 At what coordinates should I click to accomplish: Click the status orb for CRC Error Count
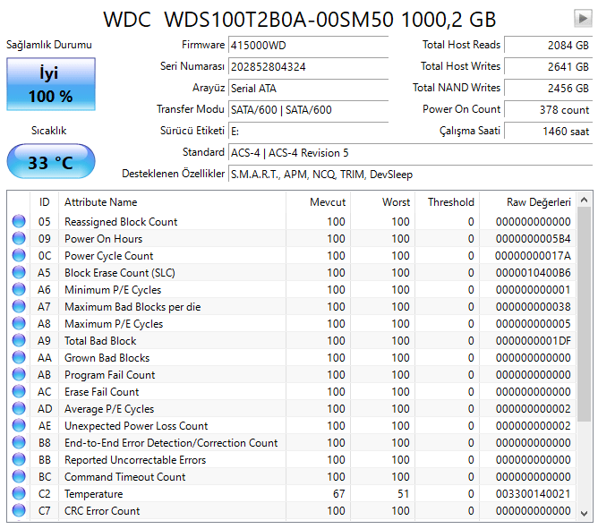[19, 510]
